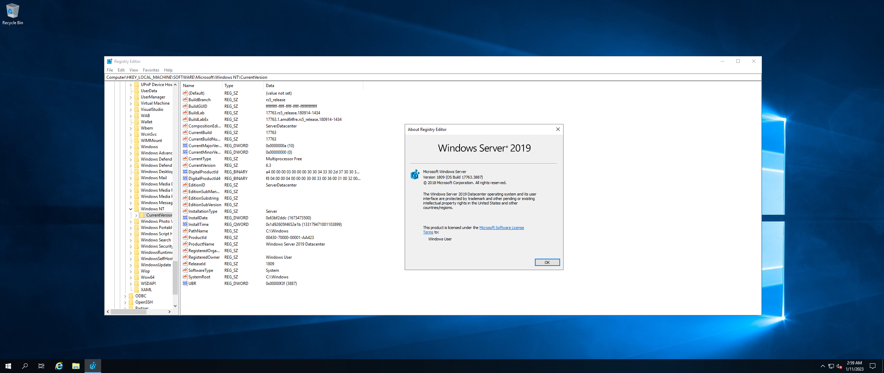Expand the UPnP Device Host node
Viewport: 884px width, 373px height.
click(131, 85)
